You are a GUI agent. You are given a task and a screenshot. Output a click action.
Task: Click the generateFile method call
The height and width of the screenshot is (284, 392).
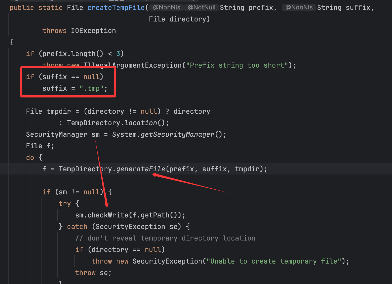click(x=141, y=169)
